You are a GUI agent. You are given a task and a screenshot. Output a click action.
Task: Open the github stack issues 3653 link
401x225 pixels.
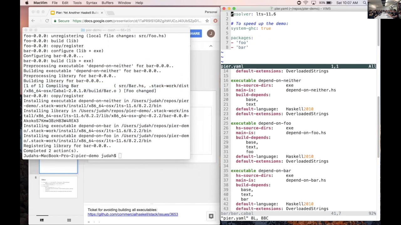point(133,214)
